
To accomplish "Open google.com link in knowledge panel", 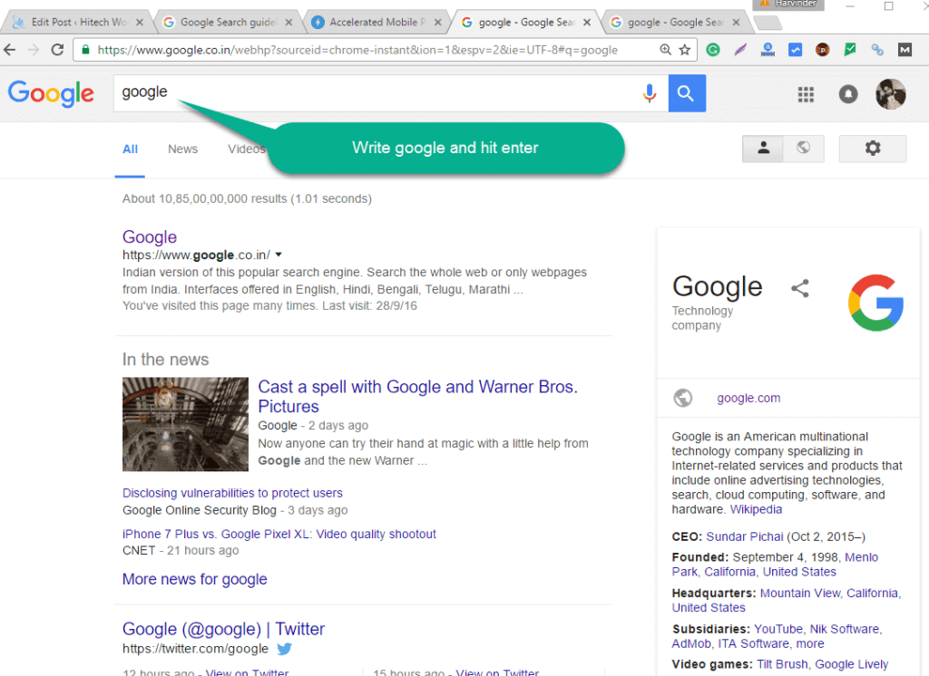I will (748, 399).
